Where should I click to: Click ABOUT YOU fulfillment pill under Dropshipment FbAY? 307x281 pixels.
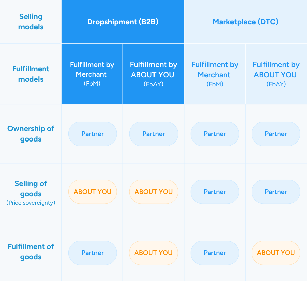pyautogui.click(x=153, y=253)
